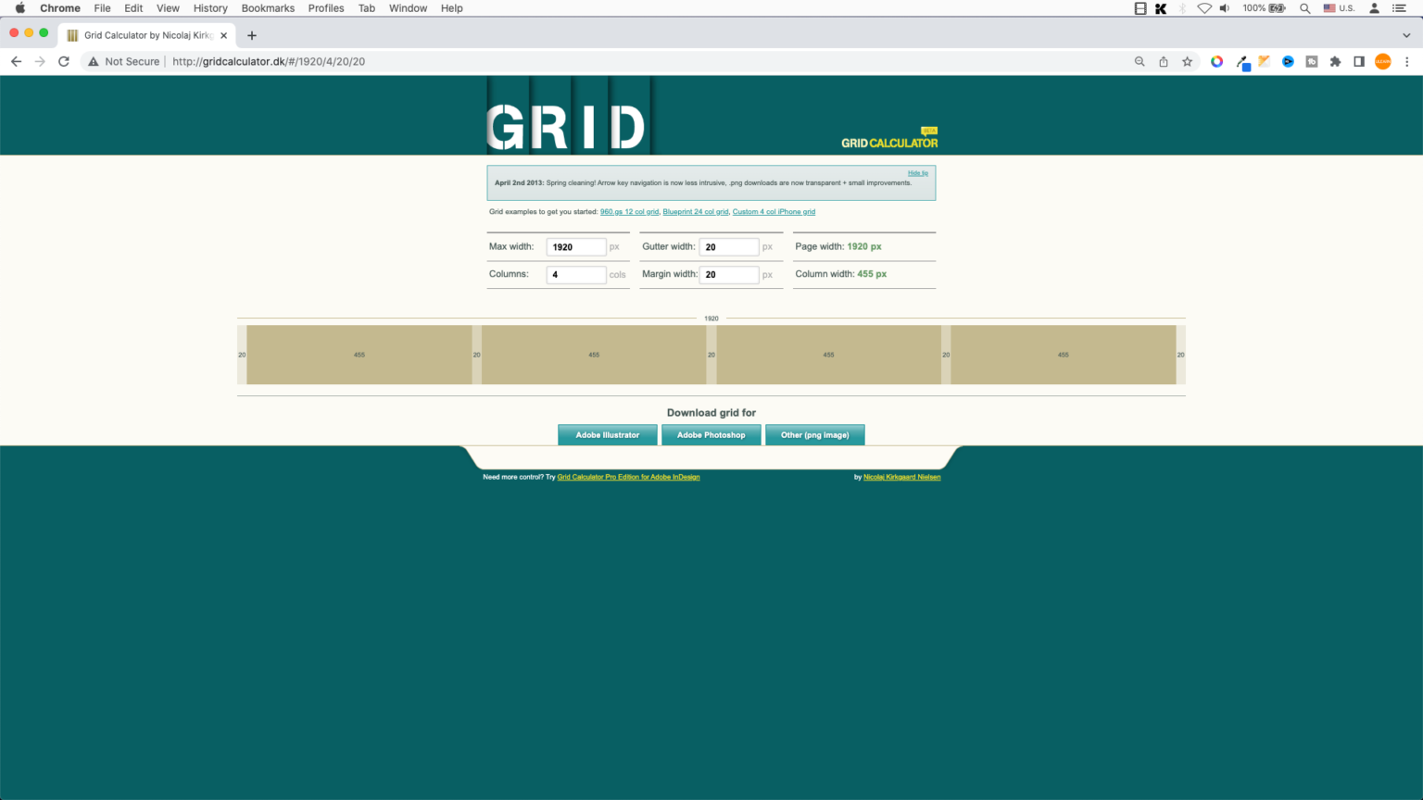Download grid for Adobe Photoshop
Image resolution: width=1423 pixels, height=800 pixels.
click(711, 434)
